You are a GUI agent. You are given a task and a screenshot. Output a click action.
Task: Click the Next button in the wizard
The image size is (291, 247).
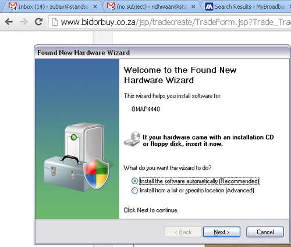point(222,232)
